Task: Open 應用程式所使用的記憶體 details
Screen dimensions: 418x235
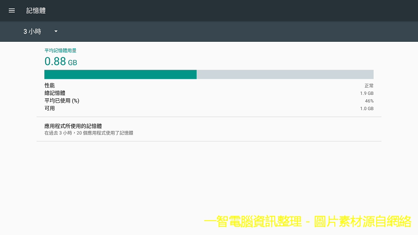Action: click(209, 129)
